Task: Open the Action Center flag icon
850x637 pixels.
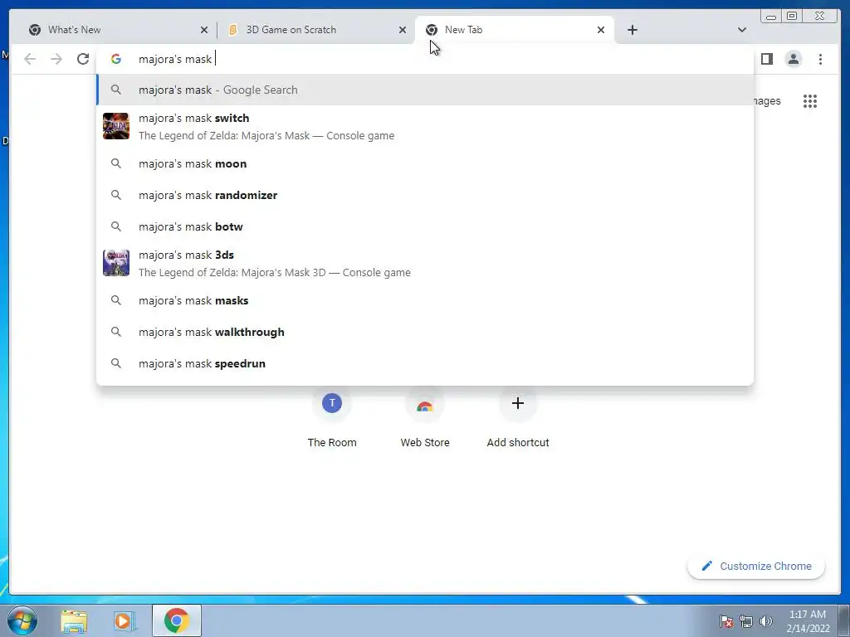Action: tap(726, 621)
